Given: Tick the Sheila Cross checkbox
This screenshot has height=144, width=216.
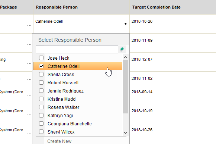Looking at the screenshot, I should point(41,74).
